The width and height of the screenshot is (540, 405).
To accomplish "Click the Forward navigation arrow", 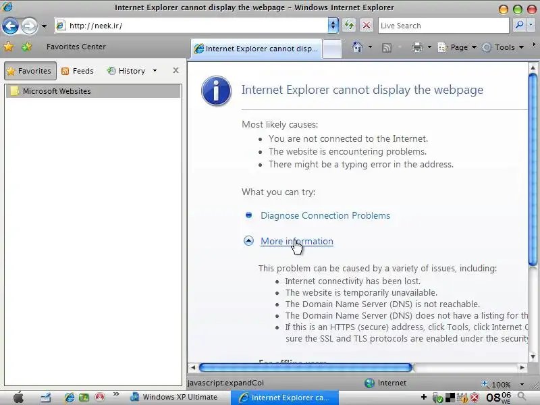I will click(x=29, y=26).
